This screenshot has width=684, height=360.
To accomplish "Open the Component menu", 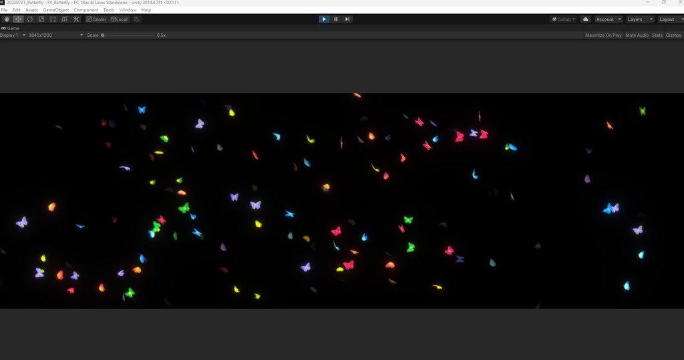I will (86, 10).
